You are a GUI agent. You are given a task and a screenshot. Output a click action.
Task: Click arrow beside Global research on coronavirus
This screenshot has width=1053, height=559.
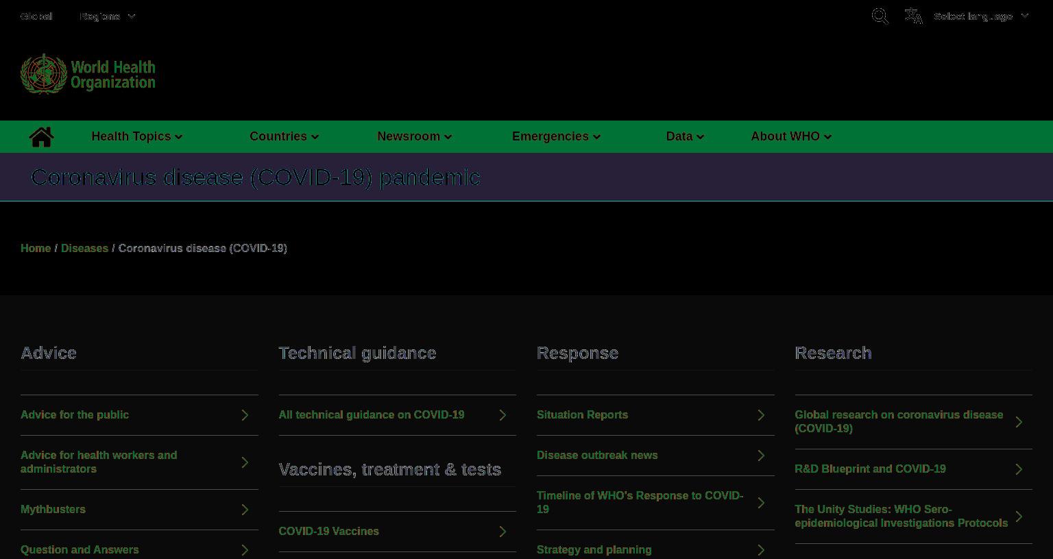click(1019, 422)
